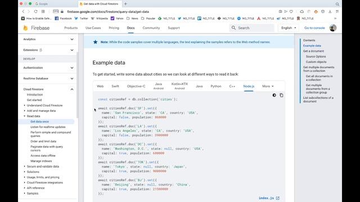
Task: Open the Support nav link
Action: 174,28
